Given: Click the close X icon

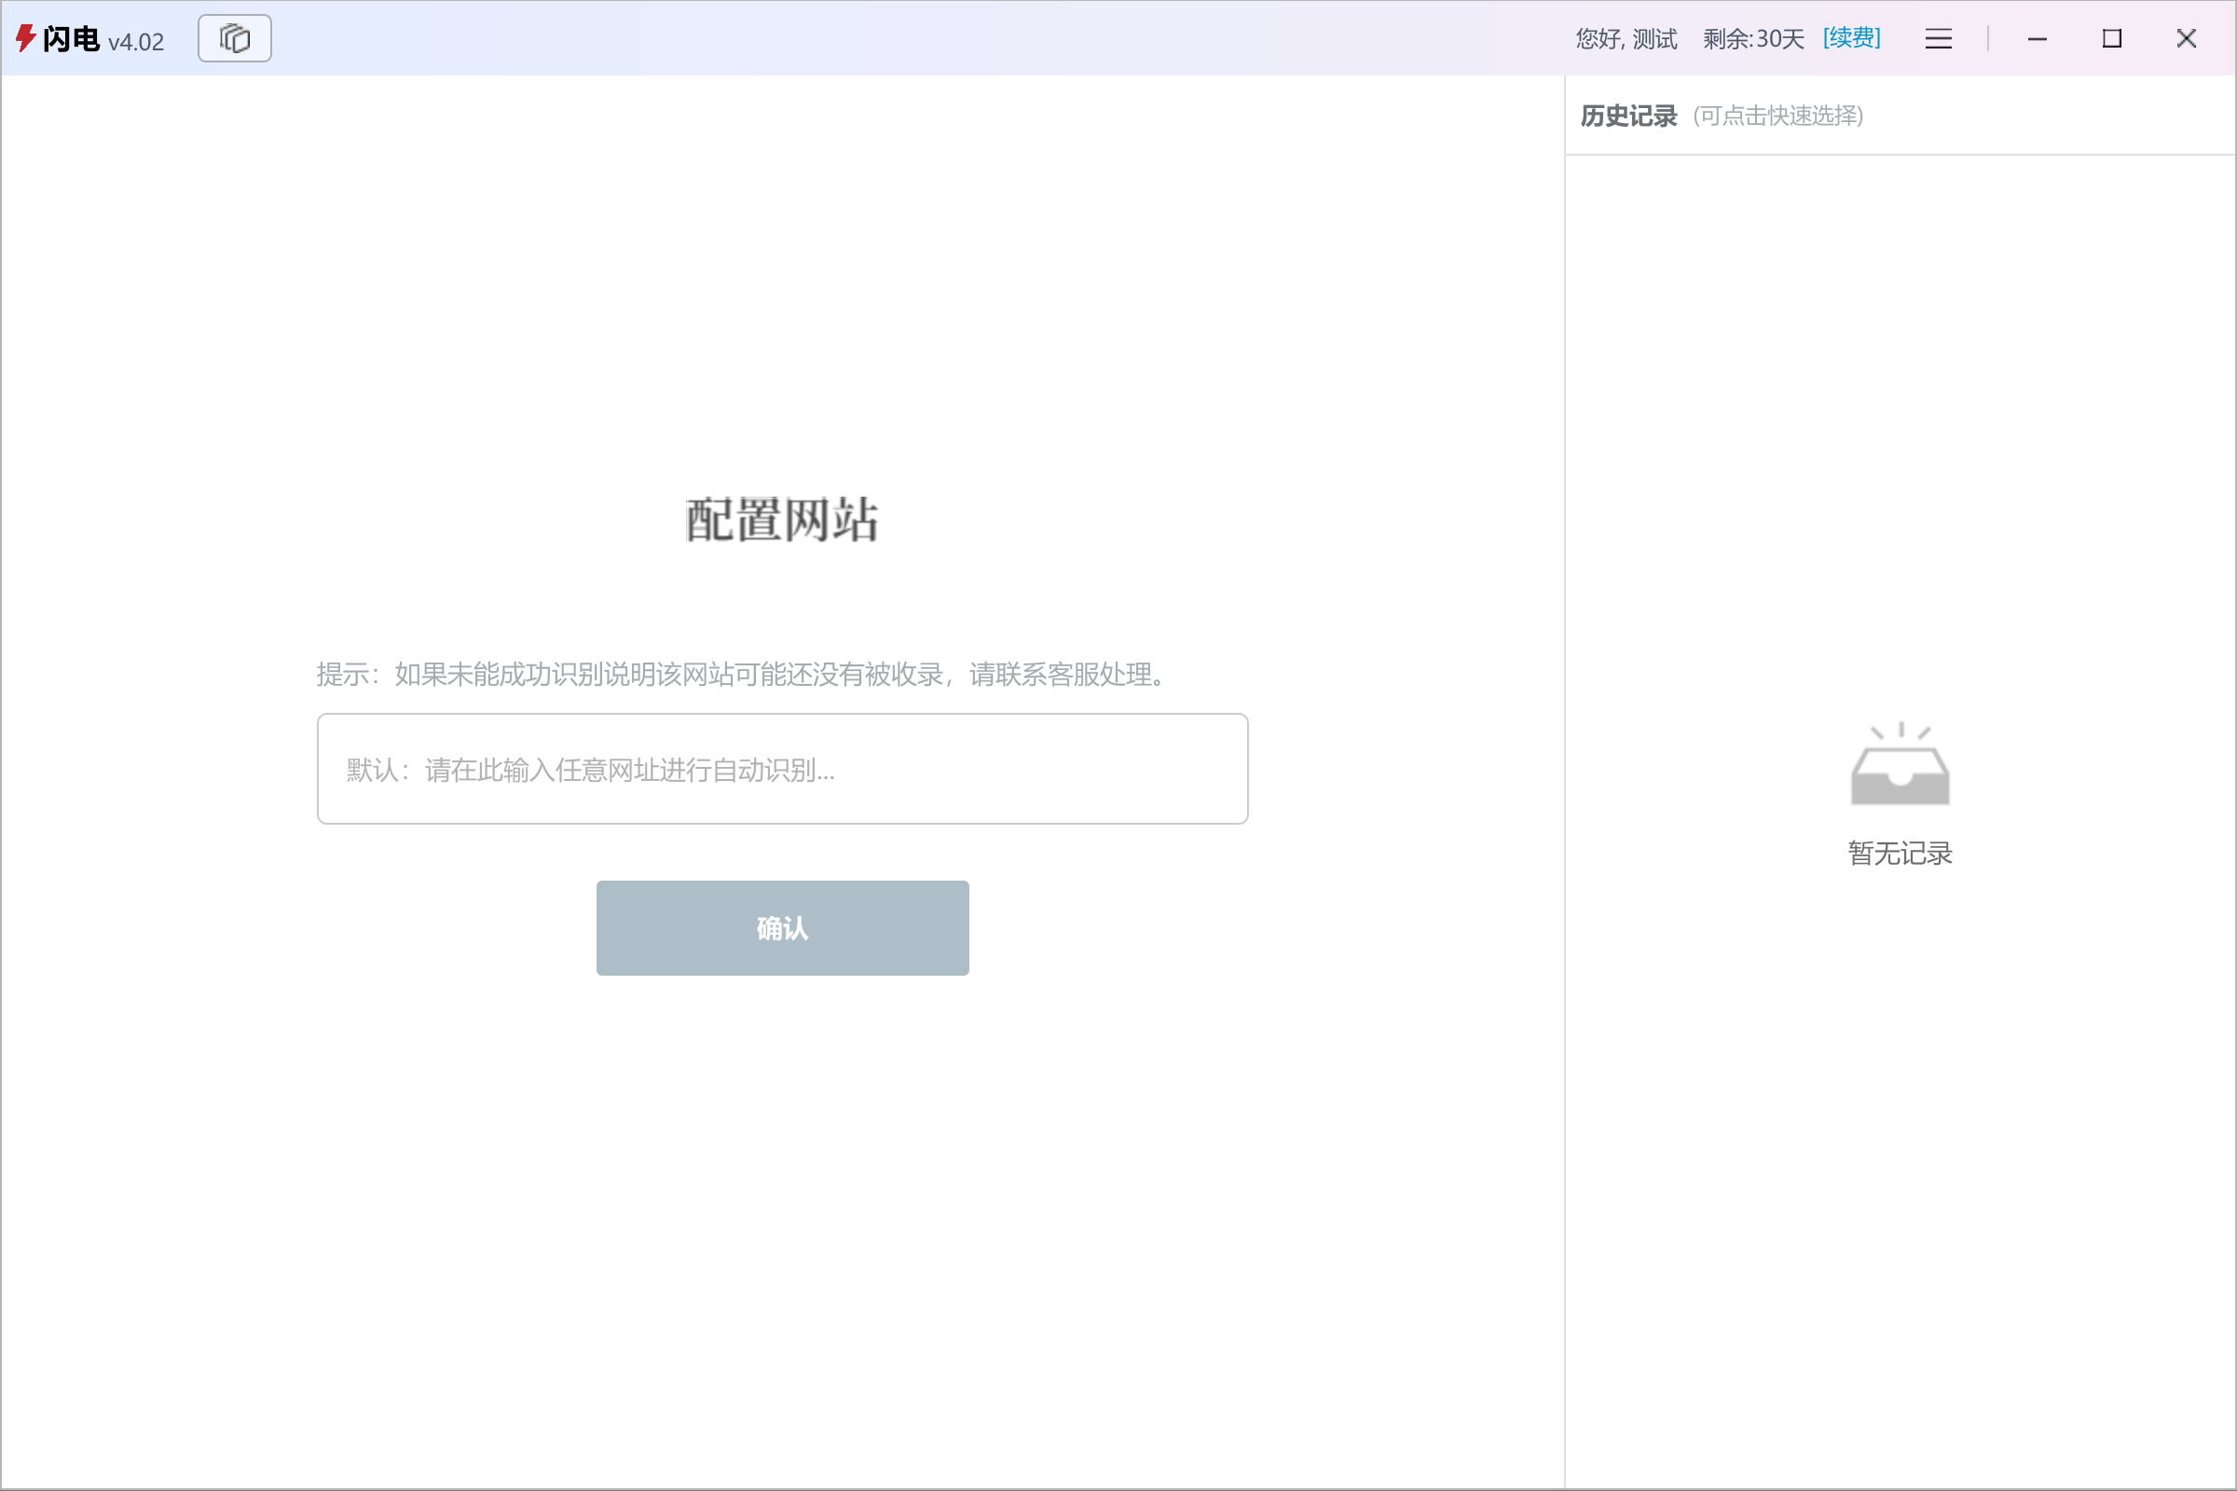Looking at the screenshot, I should 2186,38.
